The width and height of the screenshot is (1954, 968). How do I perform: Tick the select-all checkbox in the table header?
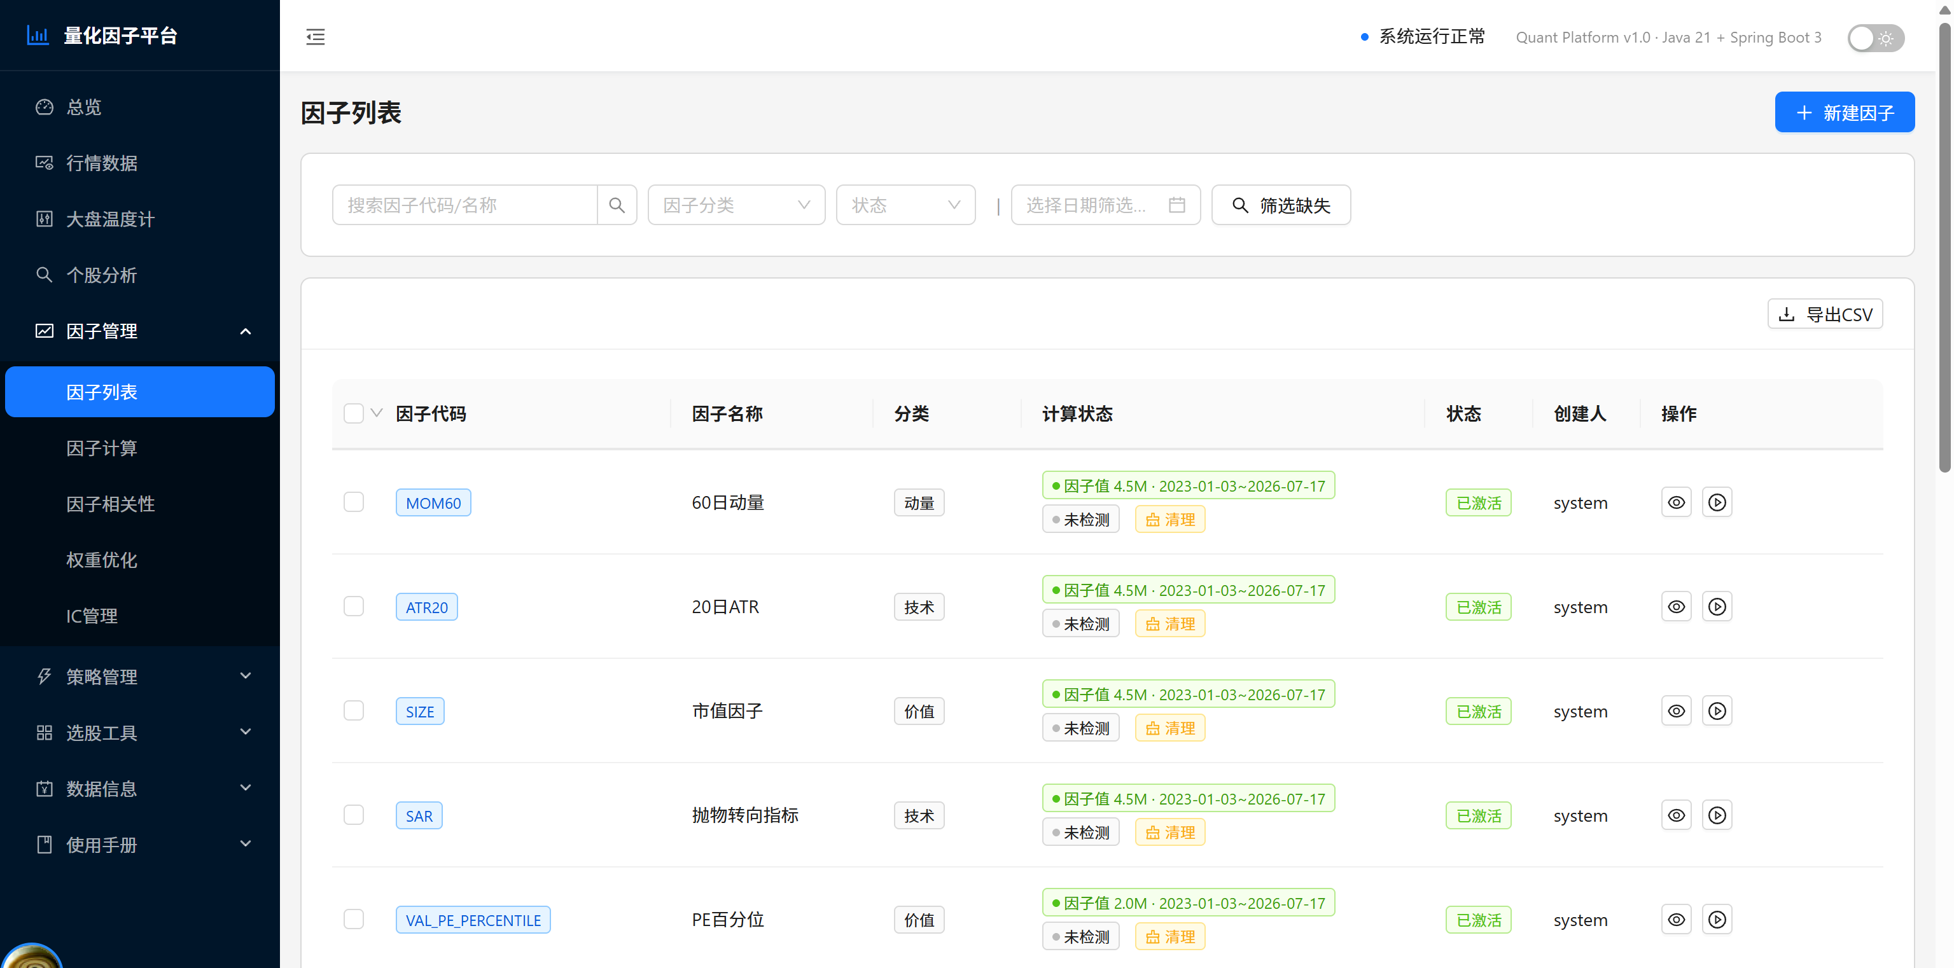coord(354,413)
